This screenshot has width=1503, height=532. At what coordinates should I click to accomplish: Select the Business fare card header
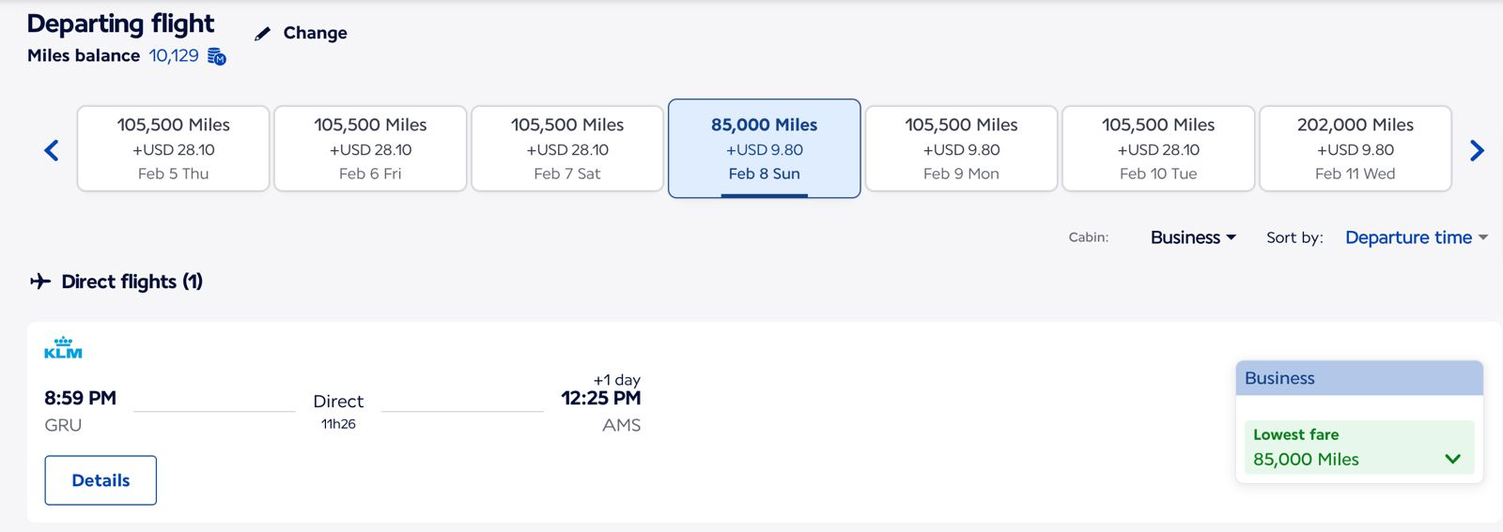1358,378
